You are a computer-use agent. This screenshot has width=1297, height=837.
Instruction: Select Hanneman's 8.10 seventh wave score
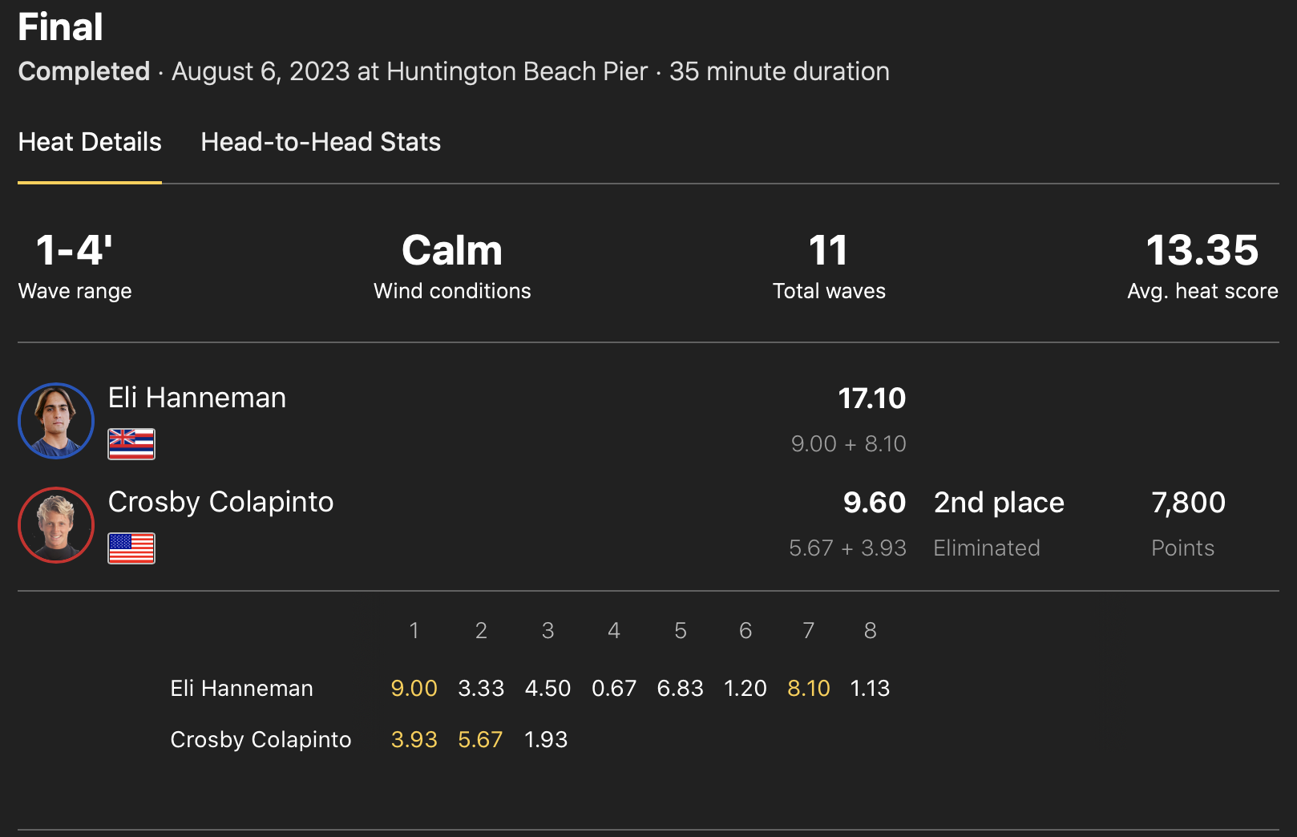pos(808,689)
